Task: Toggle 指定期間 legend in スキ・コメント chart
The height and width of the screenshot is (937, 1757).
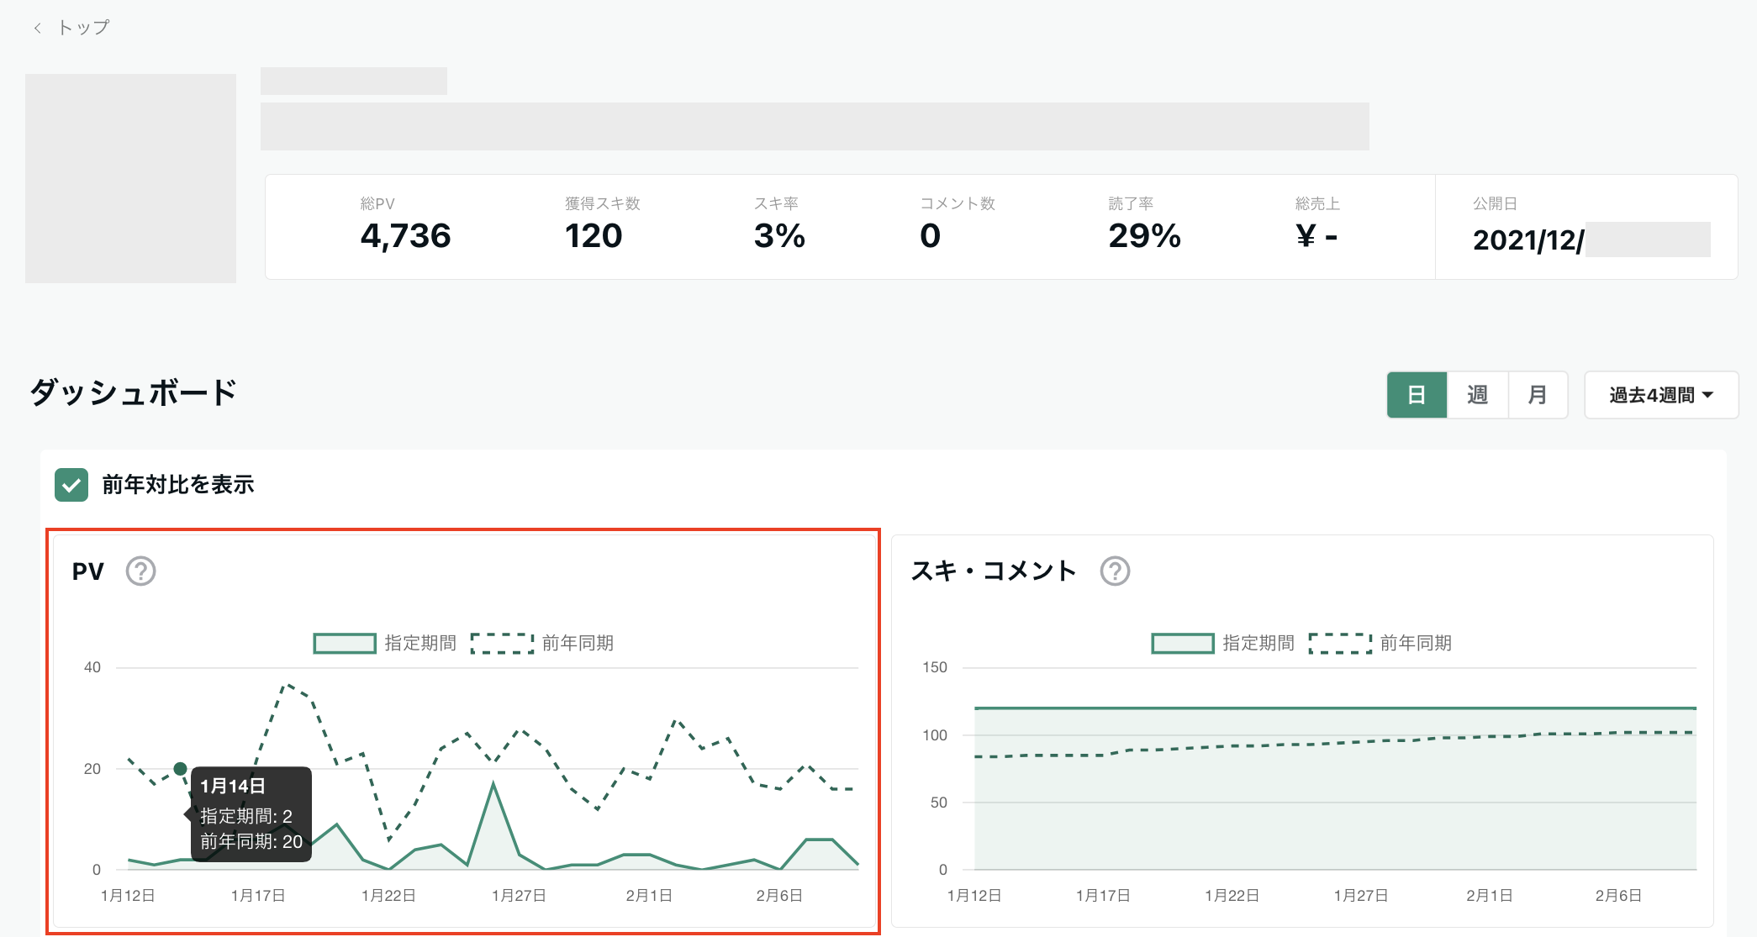Action: tap(1222, 644)
